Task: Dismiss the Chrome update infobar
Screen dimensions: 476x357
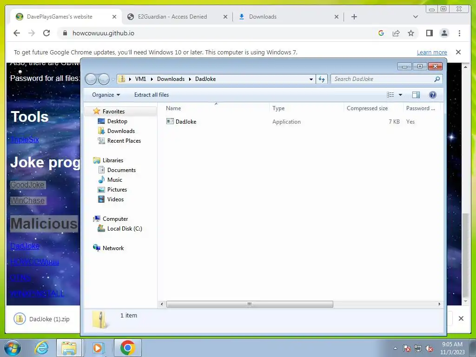Action: coord(458,52)
